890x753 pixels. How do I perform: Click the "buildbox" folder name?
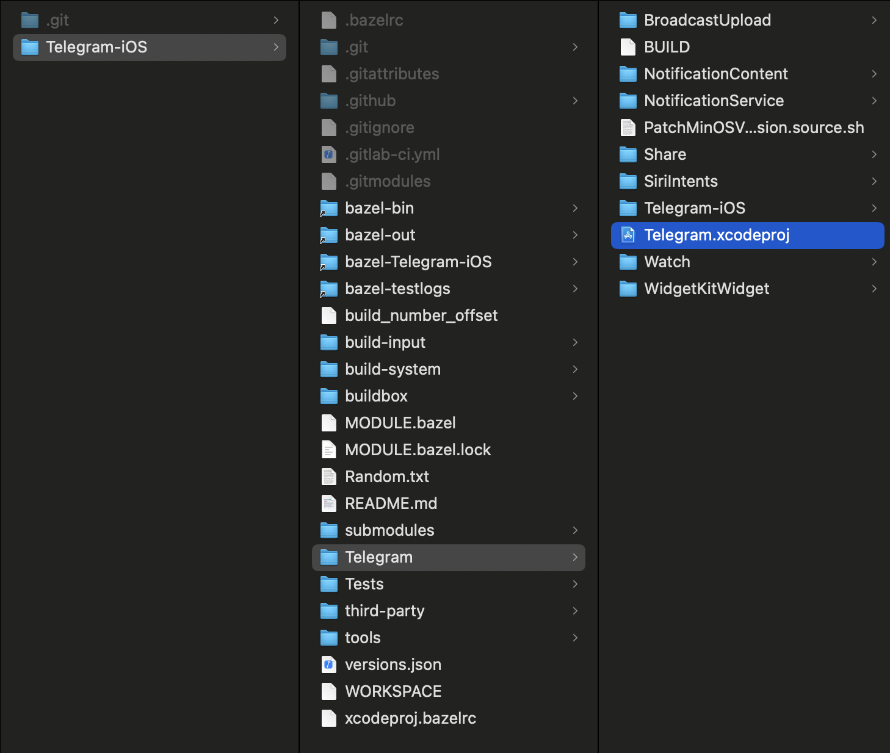[x=376, y=396]
